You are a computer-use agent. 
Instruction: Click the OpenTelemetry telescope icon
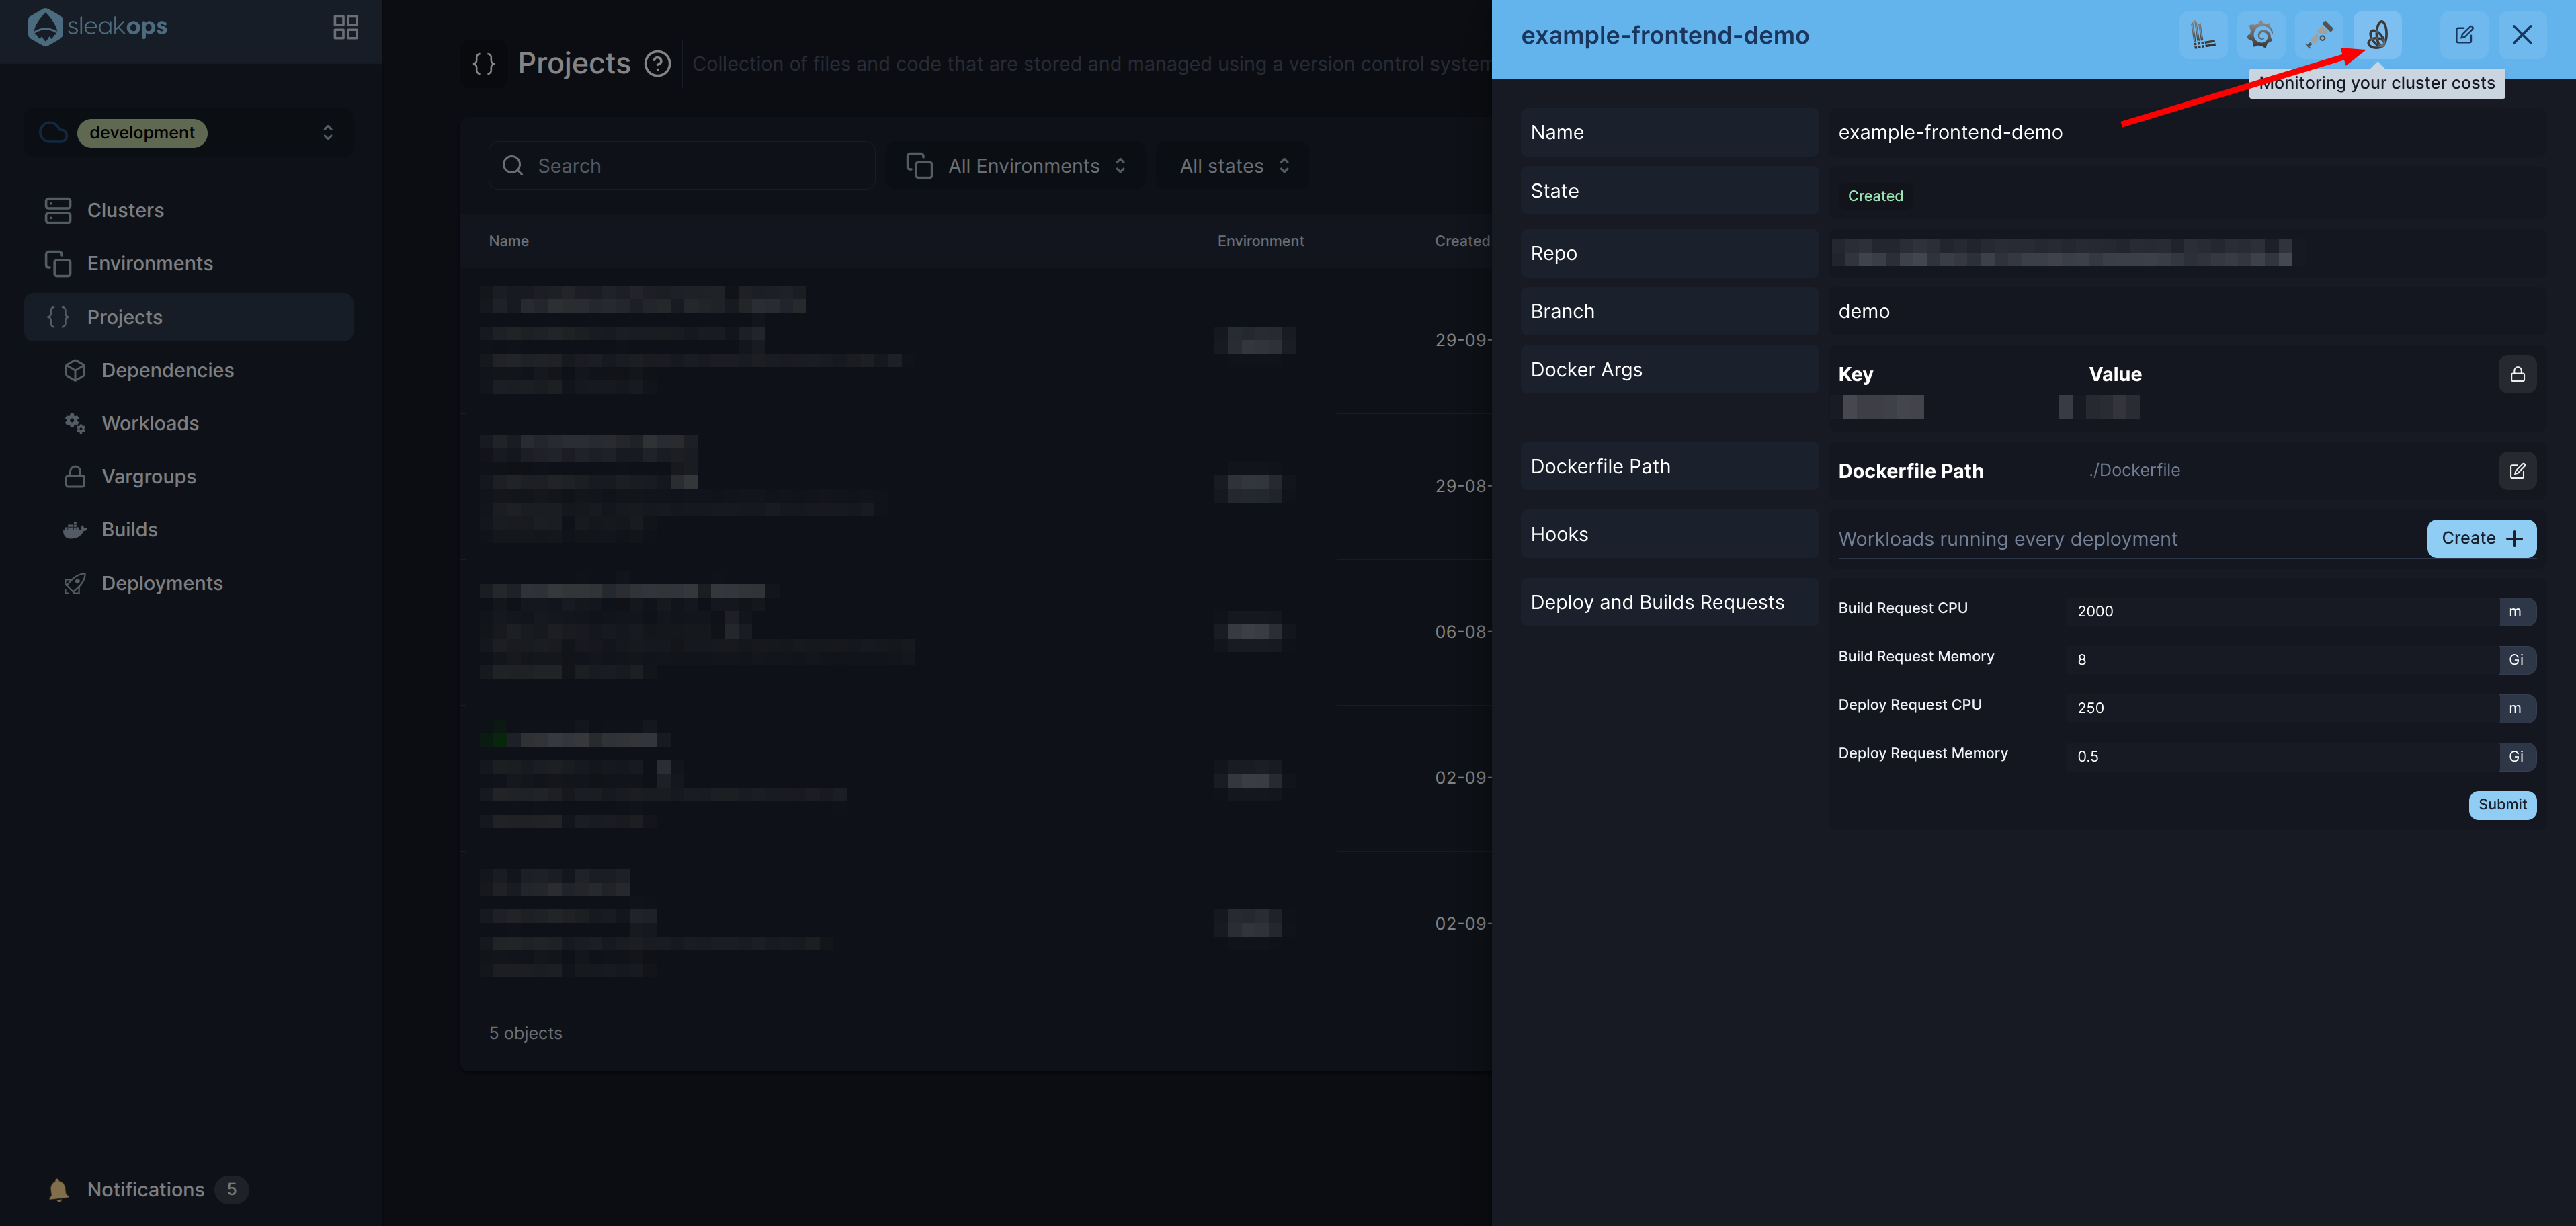click(2318, 35)
